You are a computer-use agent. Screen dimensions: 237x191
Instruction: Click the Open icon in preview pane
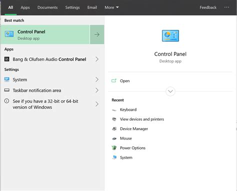(114, 81)
